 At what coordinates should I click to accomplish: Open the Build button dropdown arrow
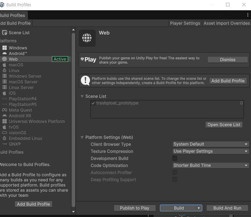tap(199, 208)
